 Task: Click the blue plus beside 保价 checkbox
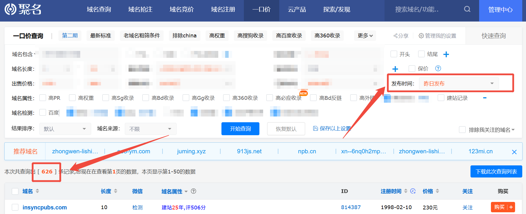tap(395, 69)
